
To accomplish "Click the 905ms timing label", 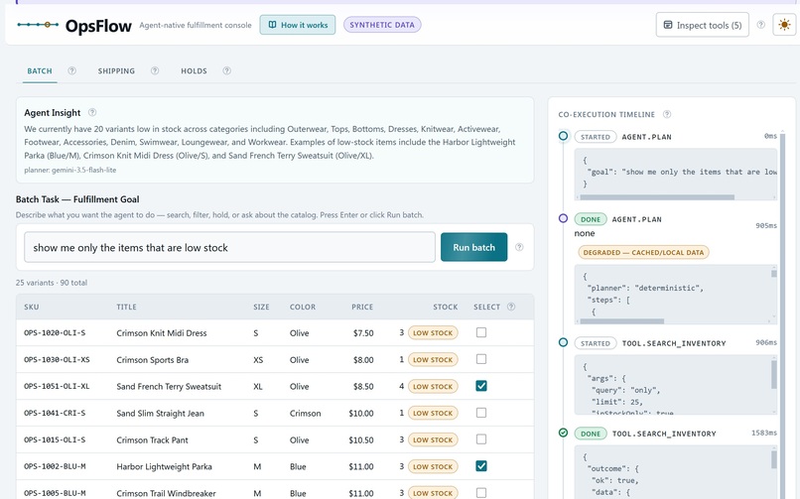I will pos(766,225).
